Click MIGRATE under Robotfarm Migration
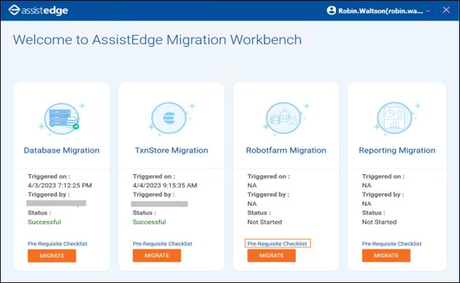Viewport: 460px width, 283px height. 271,256
